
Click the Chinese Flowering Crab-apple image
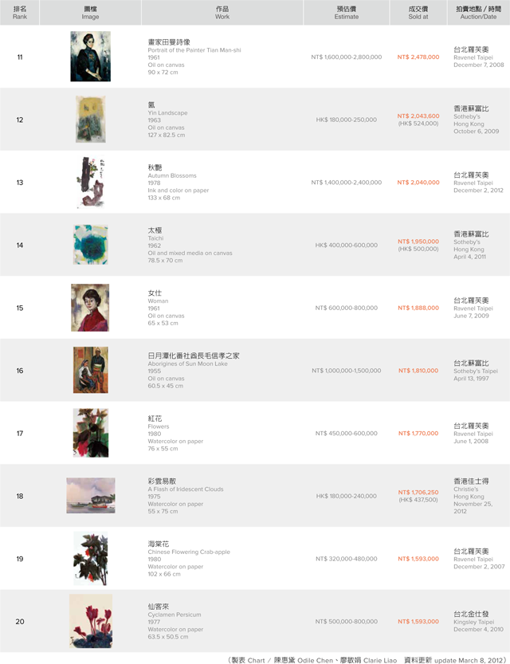pyautogui.click(x=91, y=559)
